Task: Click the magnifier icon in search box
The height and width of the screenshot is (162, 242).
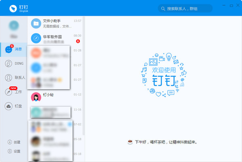Action: (163, 8)
